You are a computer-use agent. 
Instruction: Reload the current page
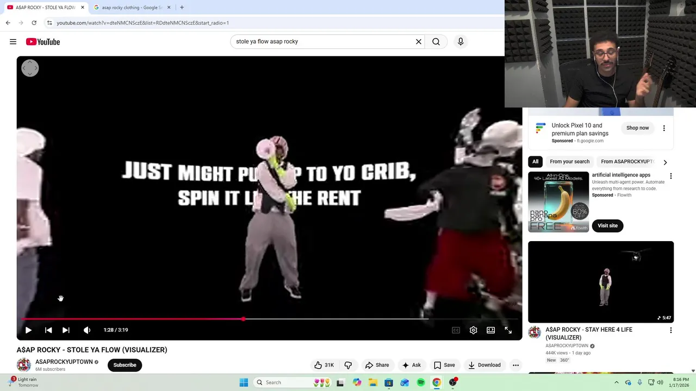pyautogui.click(x=34, y=23)
